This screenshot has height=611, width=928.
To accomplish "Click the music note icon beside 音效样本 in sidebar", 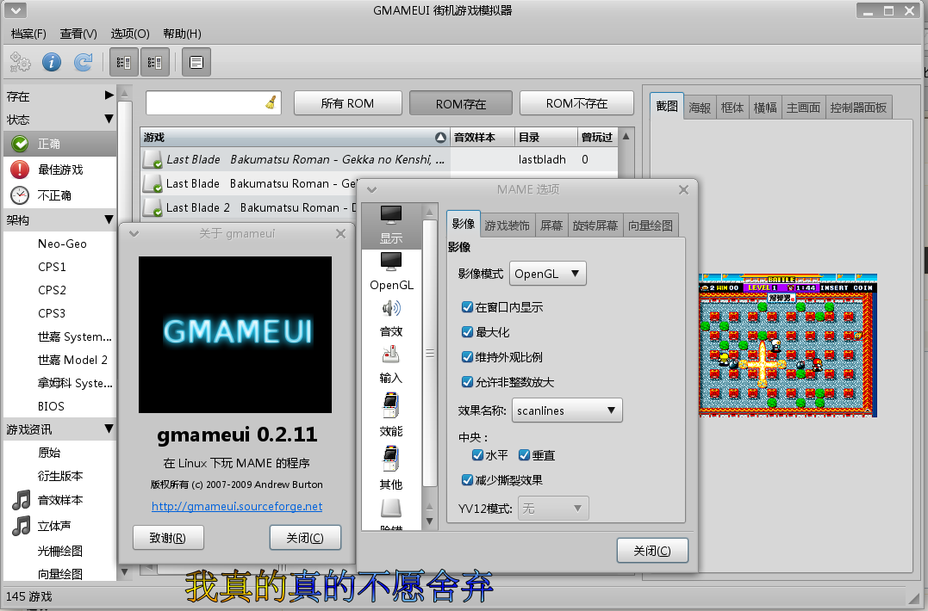I will click(22, 500).
